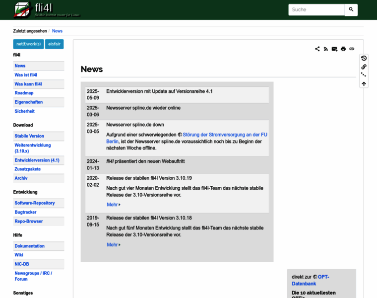
Task: Click the date 2024-01-13 cell
Action: pos(93,165)
